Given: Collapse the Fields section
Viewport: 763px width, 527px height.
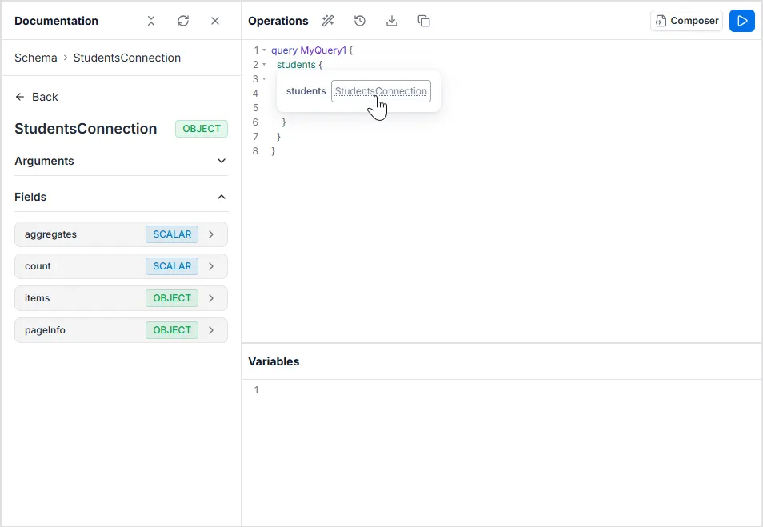Looking at the screenshot, I should coord(222,197).
